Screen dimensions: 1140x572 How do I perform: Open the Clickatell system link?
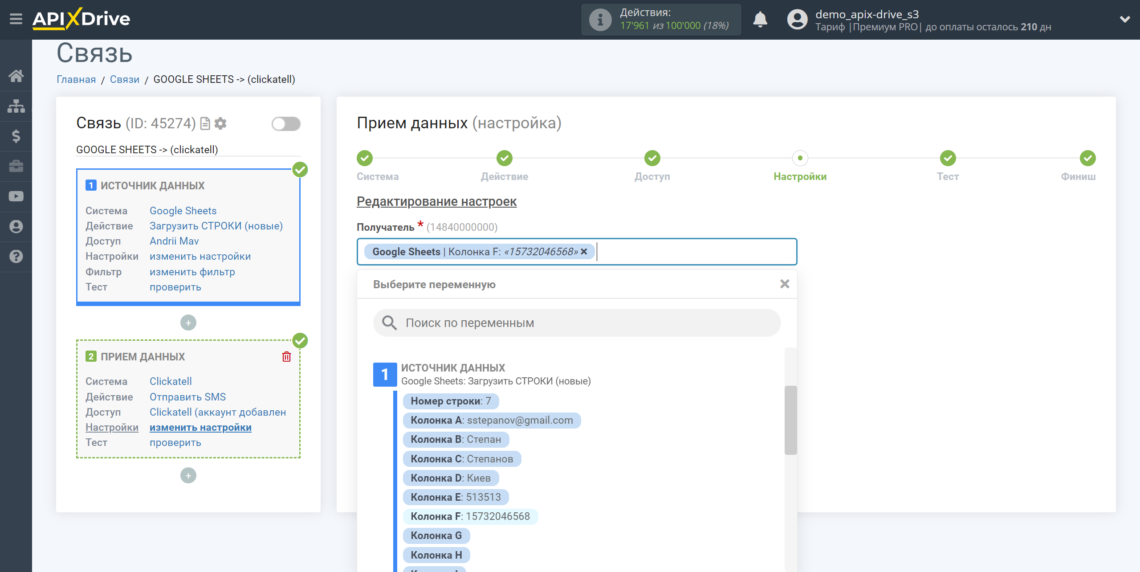pos(171,381)
